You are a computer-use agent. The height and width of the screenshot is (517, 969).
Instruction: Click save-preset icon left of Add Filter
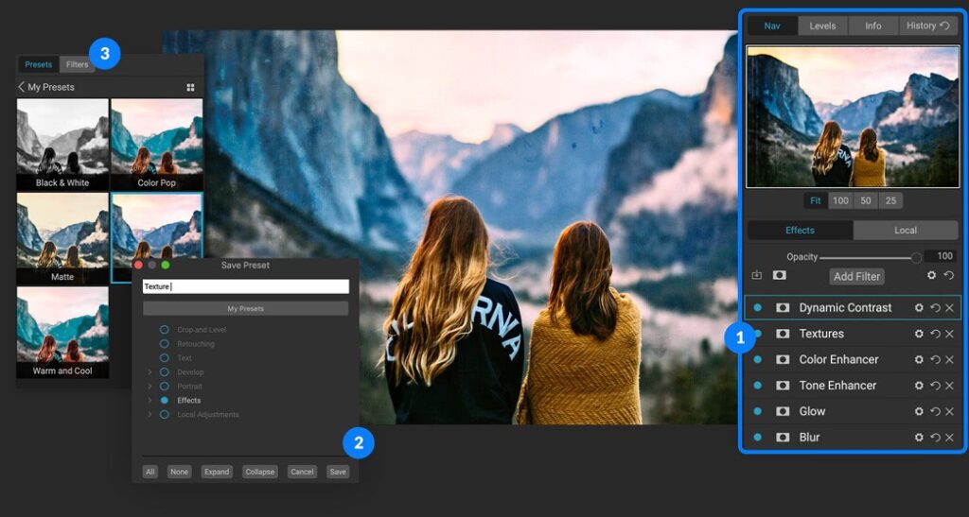[756, 275]
